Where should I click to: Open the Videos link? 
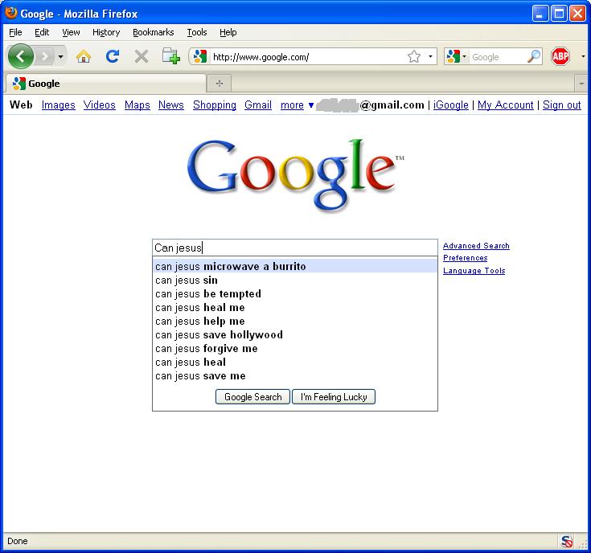100,105
